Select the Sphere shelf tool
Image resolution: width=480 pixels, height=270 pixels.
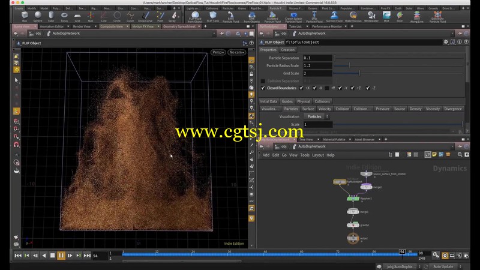tap(38, 17)
